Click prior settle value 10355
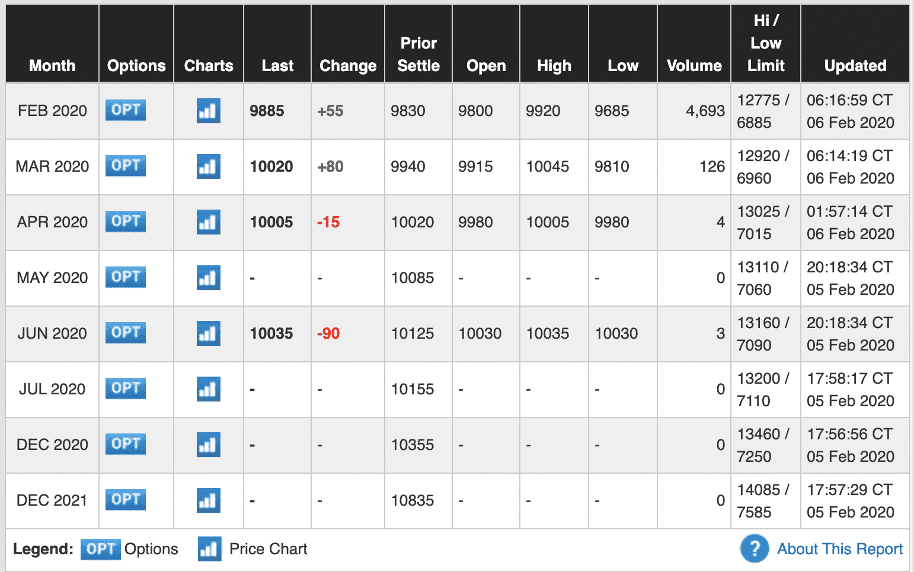This screenshot has height=572, width=914. click(413, 445)
